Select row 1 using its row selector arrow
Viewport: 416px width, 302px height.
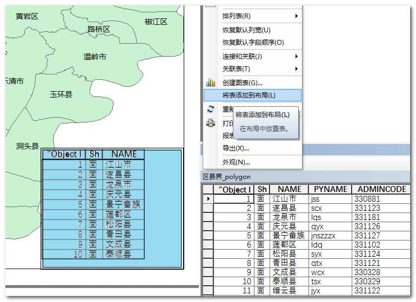(208, 198)
